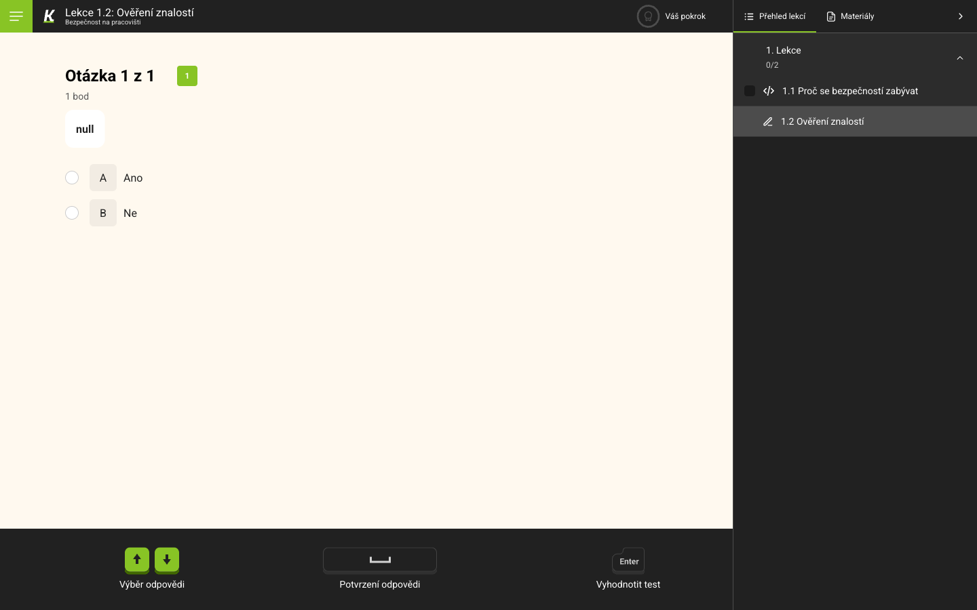Click Bezpečnost na pracovišti subtitle
This screenshot has height=610, width=977.
click(x=103, y=22)
